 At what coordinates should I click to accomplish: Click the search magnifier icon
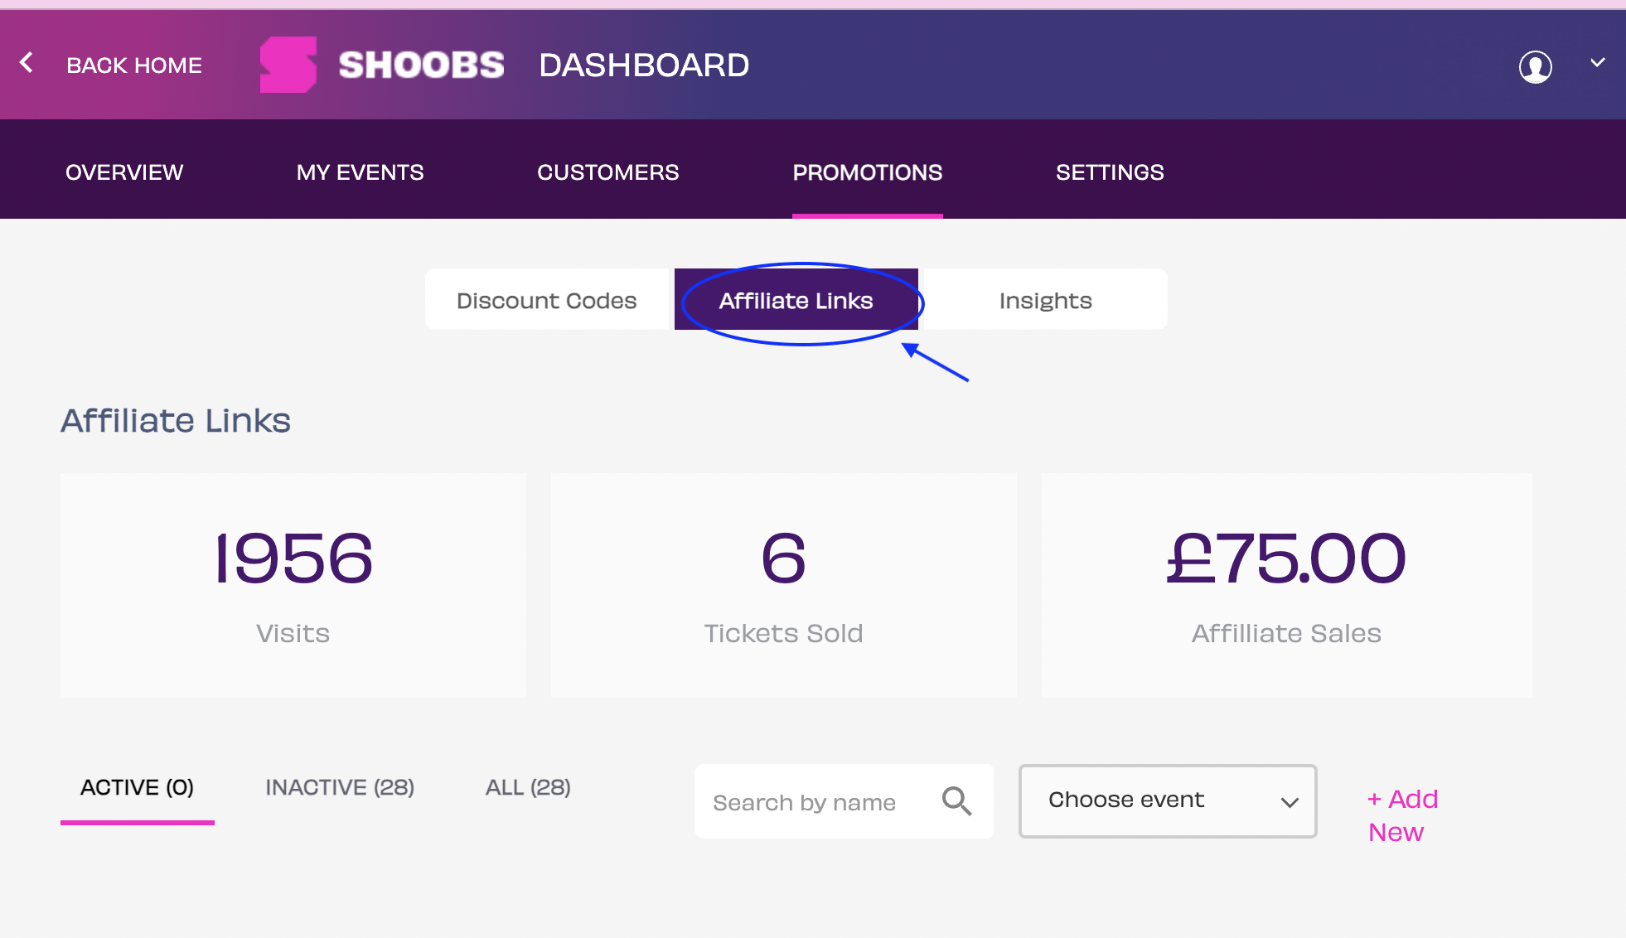[956, 801]
